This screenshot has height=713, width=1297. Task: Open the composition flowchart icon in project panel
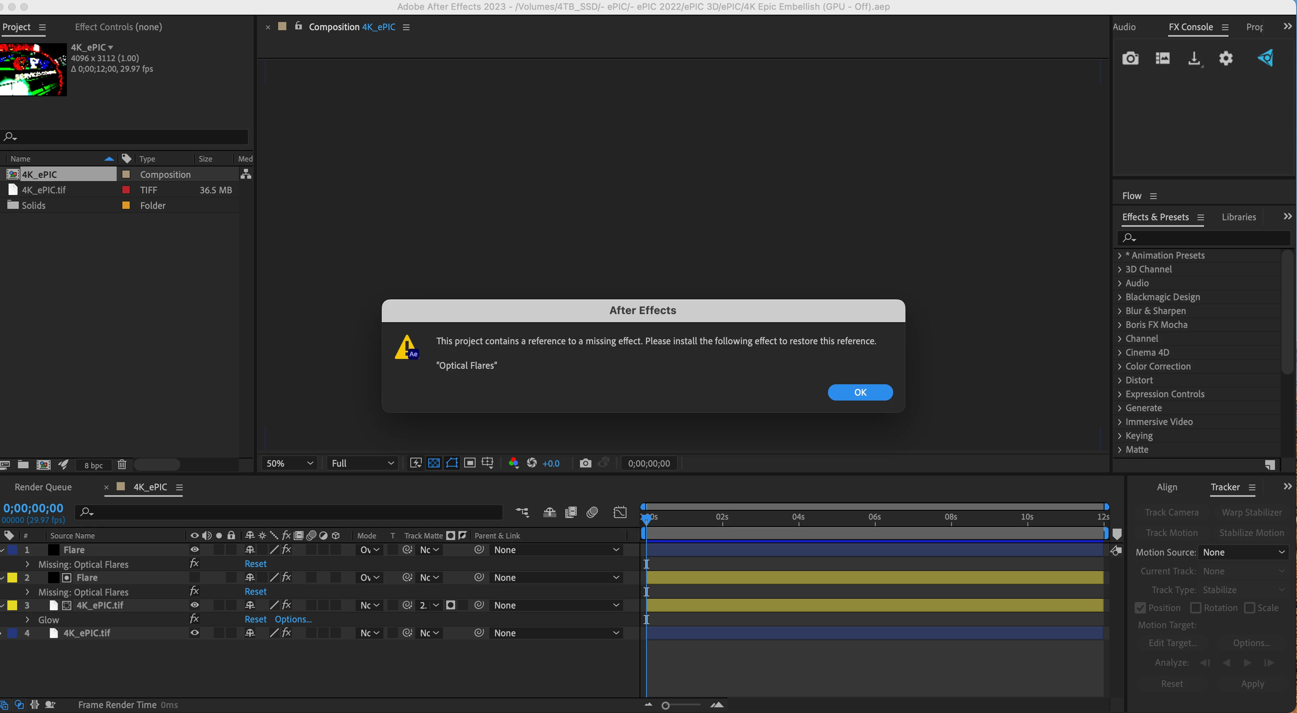point(246,174)
